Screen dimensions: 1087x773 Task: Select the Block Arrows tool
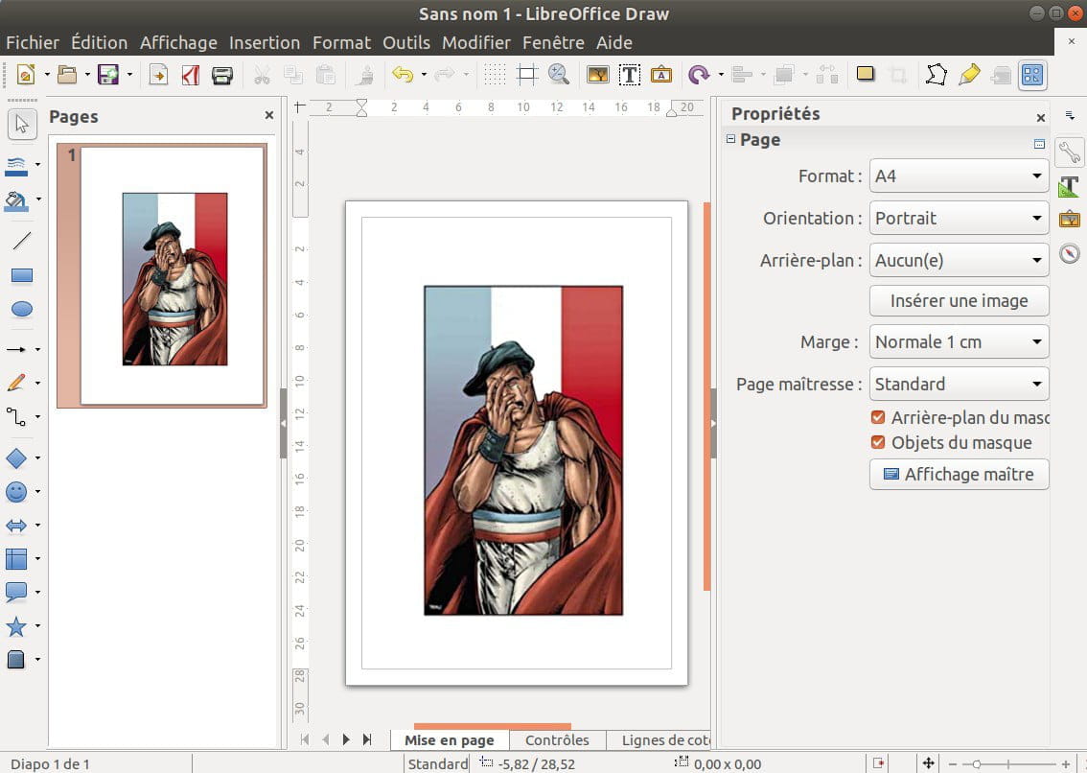click(x=16, y=526)
